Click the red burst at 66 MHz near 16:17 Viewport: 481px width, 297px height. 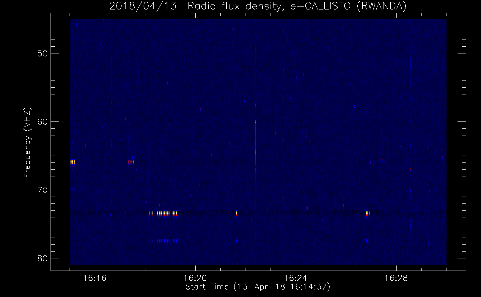pos(131,162)
